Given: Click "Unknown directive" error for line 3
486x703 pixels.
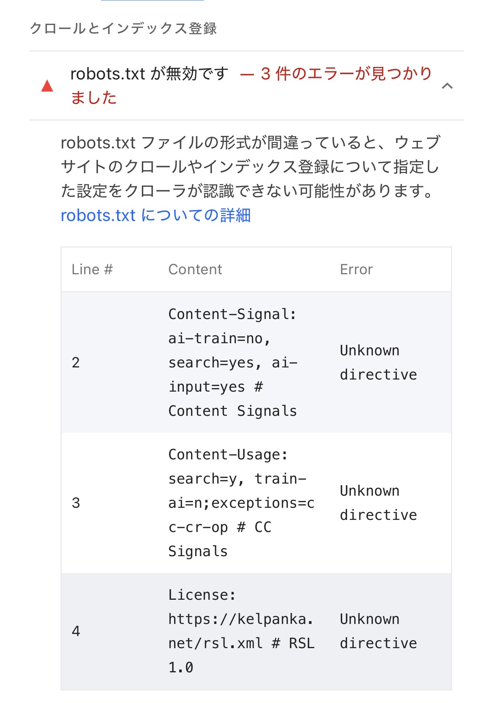Looking at the screenshot, I should (x=378, y=503).
